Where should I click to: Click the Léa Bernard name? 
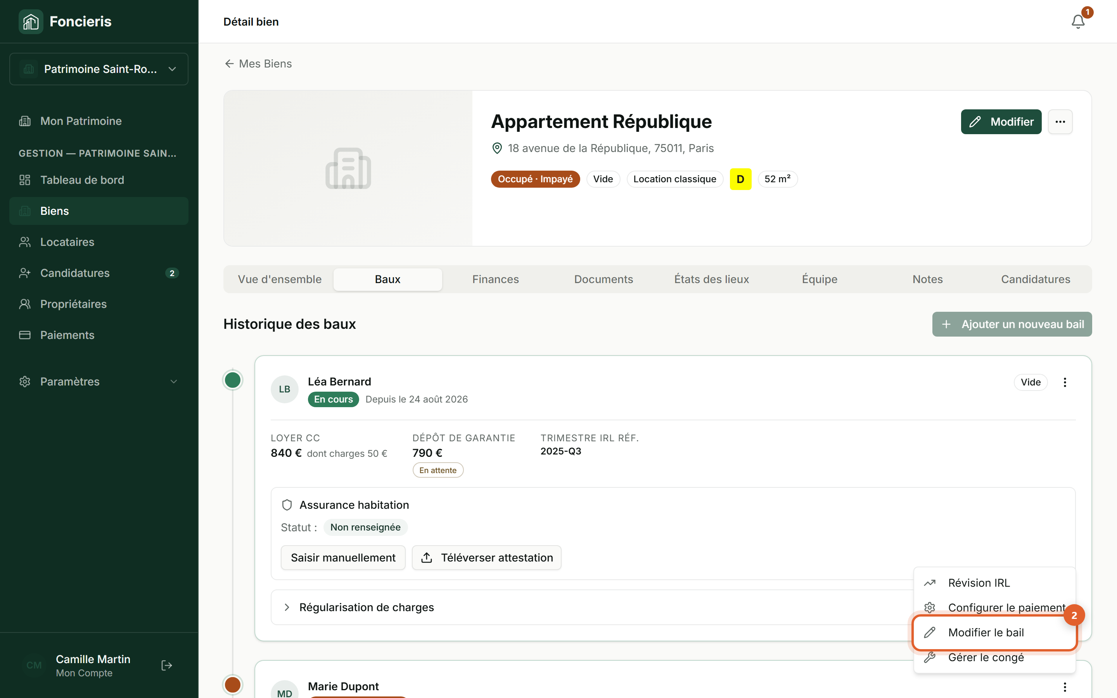click(339, 381)
